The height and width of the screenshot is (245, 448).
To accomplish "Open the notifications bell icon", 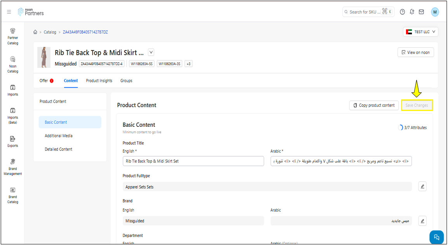I will coord(412,12).
